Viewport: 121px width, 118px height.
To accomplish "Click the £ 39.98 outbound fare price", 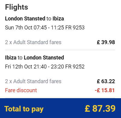I will [x=106, y=42].
